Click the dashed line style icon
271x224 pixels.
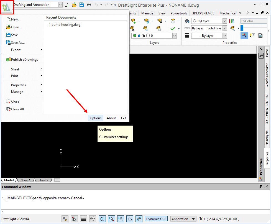[x=187, y=28]
